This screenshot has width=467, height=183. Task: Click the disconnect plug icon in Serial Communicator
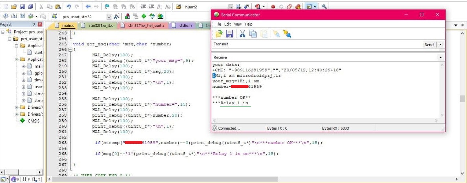(x=287, y=34)
